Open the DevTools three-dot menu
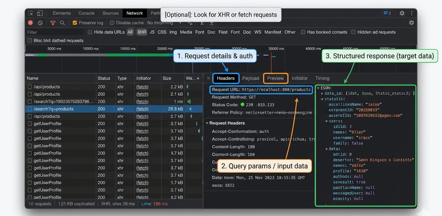The width and height of the screenshot is (442, 216). pos(411,13)
